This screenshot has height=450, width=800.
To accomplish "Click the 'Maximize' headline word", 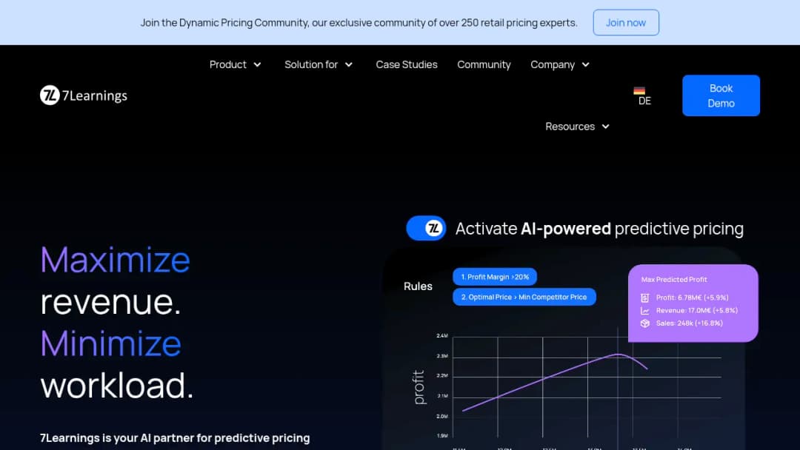I will [116, 260].
